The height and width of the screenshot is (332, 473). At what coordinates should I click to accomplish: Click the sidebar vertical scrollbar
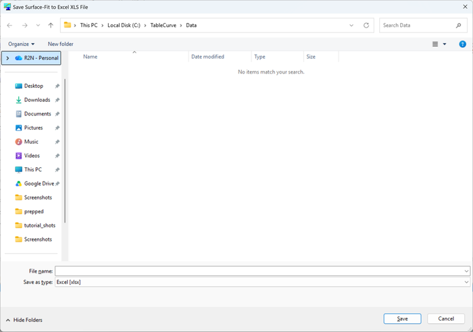coord(65,150)
